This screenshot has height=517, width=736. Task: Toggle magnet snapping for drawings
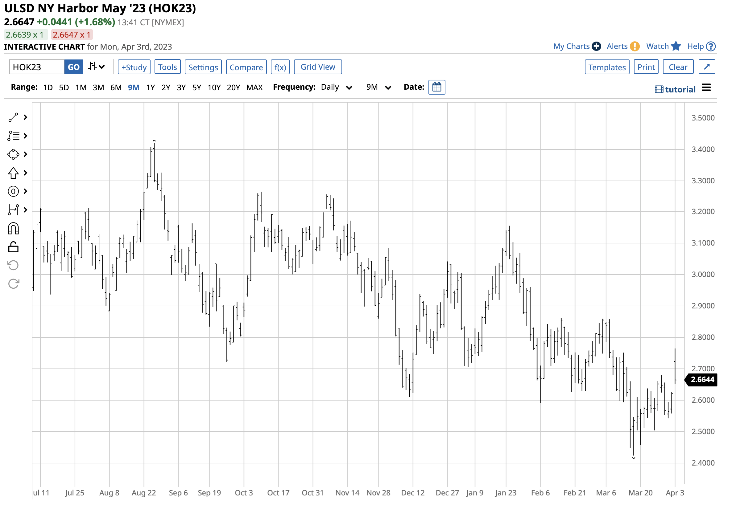(13, 228)
